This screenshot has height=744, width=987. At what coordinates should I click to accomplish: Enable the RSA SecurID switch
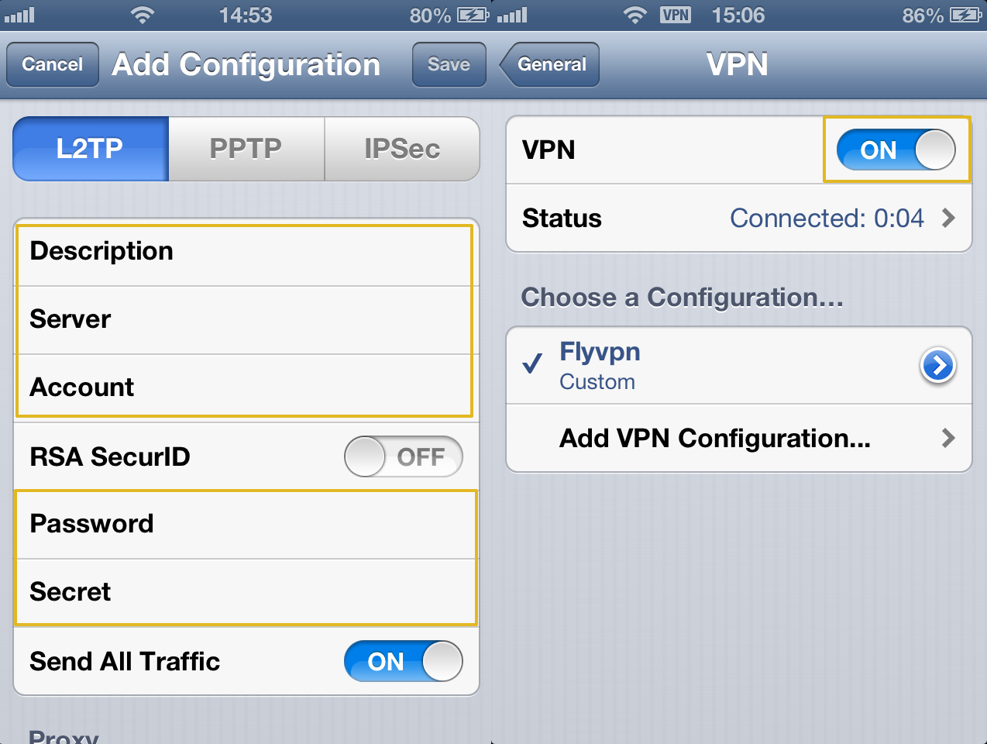tap(404, 456)
